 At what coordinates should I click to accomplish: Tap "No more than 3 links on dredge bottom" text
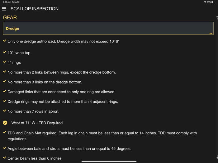45,82
